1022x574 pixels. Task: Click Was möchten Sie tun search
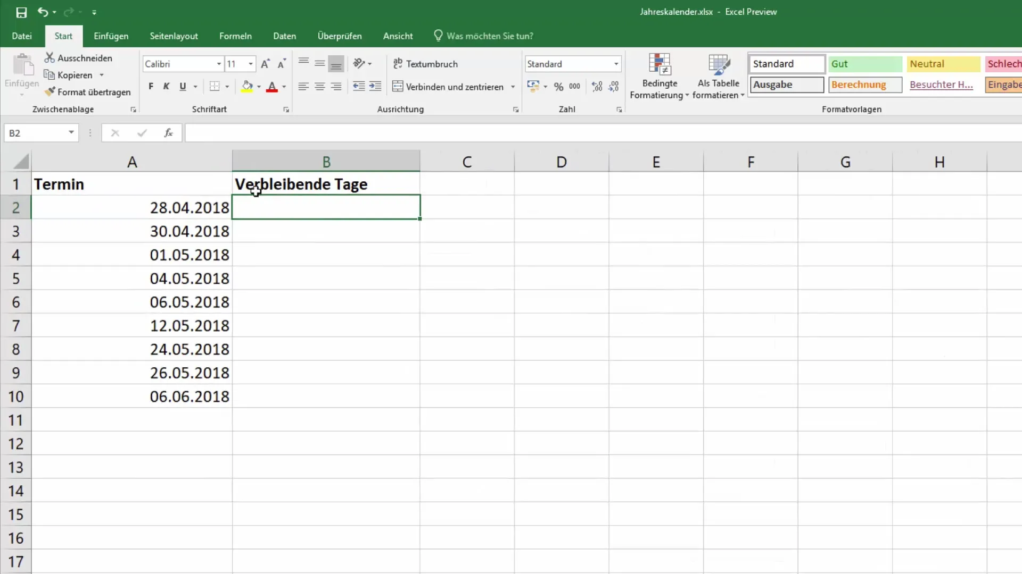click(484, 36)
